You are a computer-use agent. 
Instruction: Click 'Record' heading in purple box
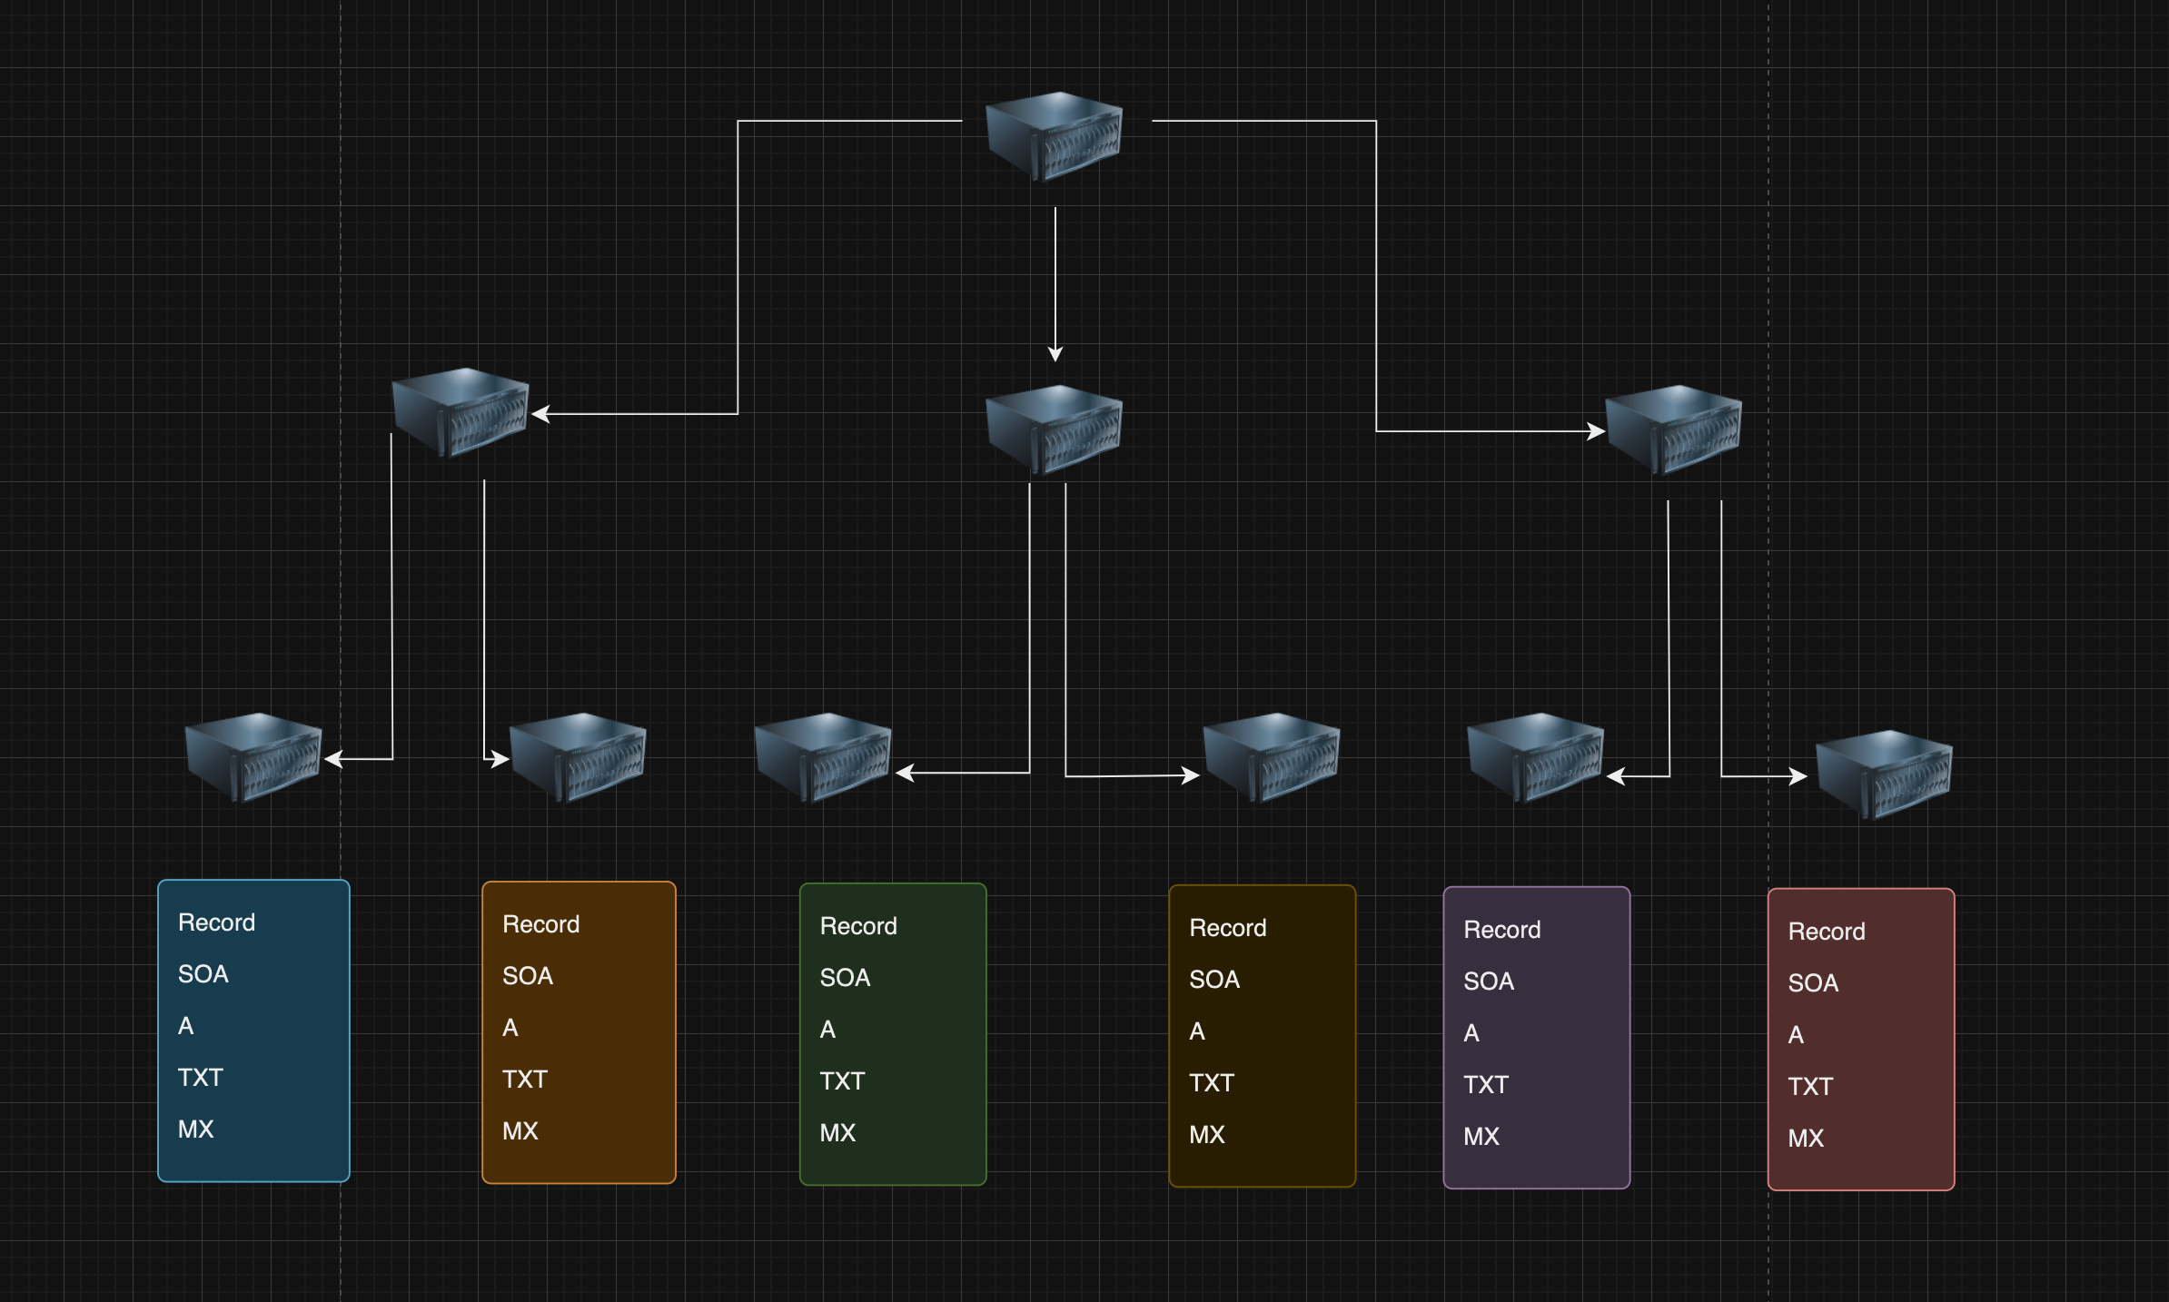1502,930
